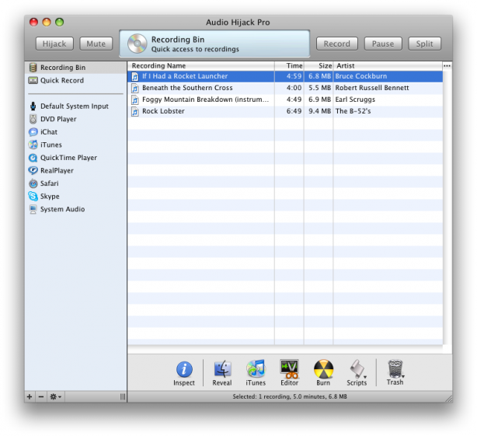Select System Audio source
Viewport: 477px width, 436px height.
pos(75,209)
